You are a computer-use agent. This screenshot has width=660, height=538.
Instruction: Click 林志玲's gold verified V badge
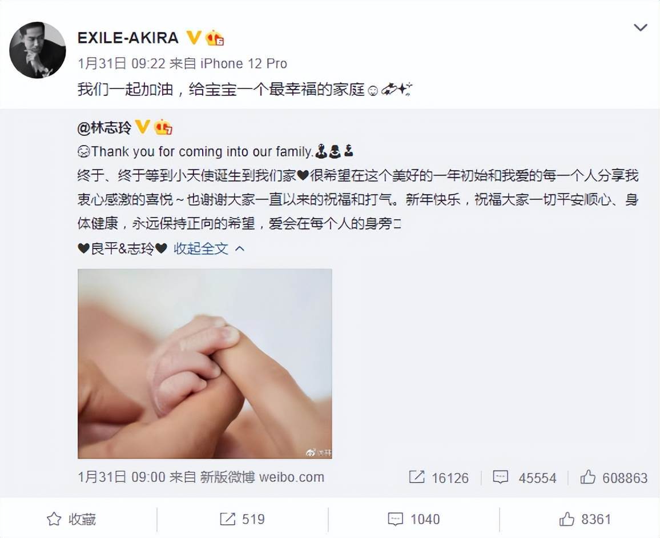click(142, 127)
